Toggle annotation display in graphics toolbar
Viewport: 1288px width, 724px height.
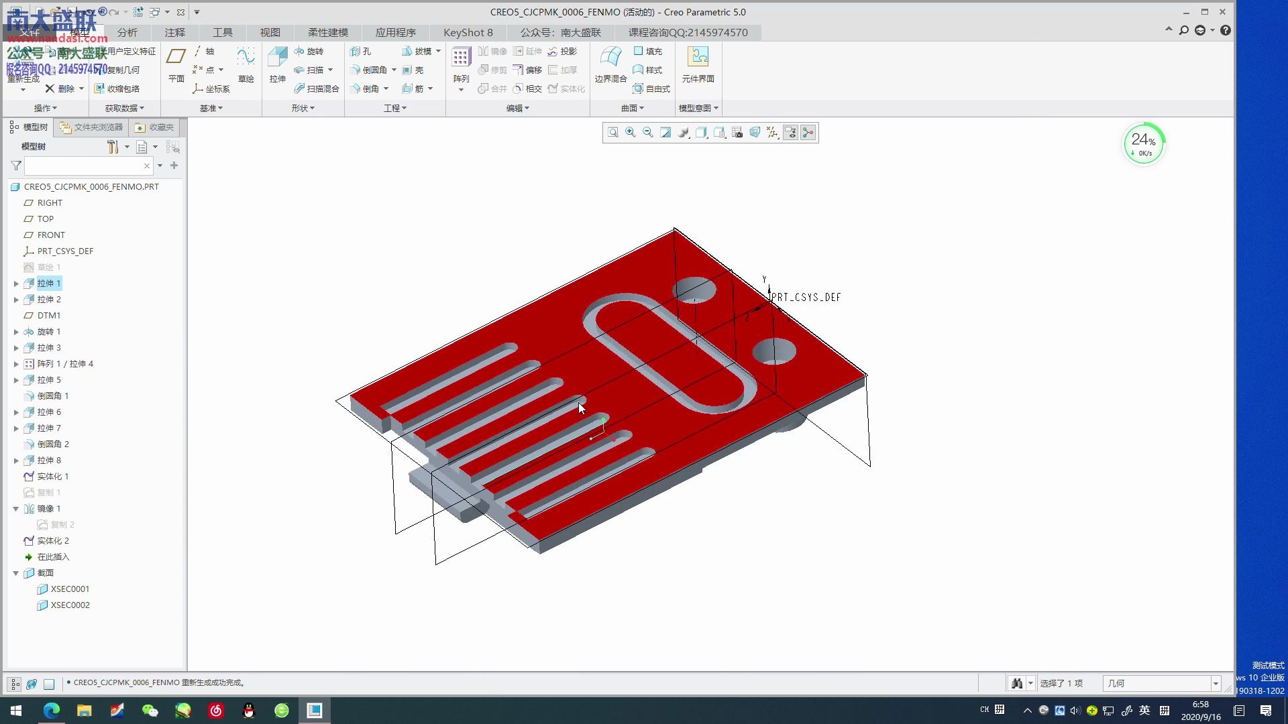[x=790, y=133]
